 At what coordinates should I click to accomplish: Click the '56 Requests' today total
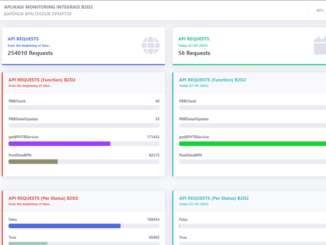(194, 53)
